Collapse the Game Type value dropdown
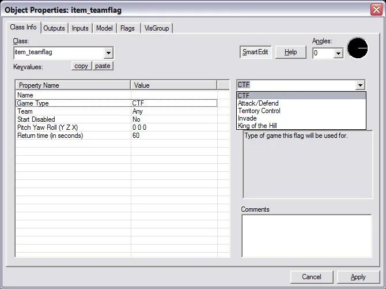The width and height of the screenshot is (386, 289). click(x=361, y=85)
